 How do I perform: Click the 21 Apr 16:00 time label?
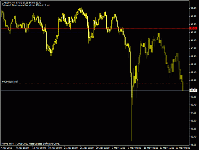click(x=71, y=148)
